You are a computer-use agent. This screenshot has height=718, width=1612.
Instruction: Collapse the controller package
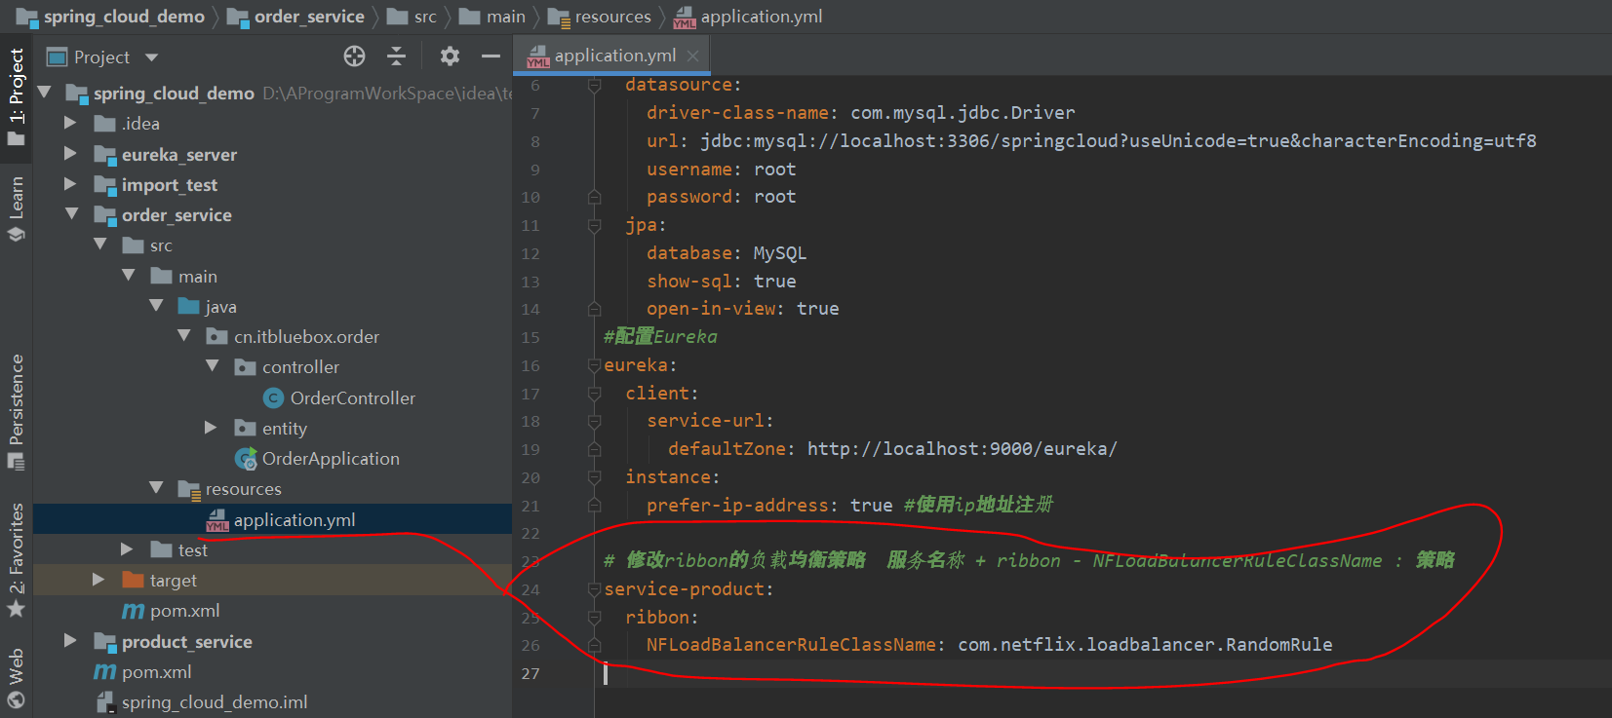[213, 366]
